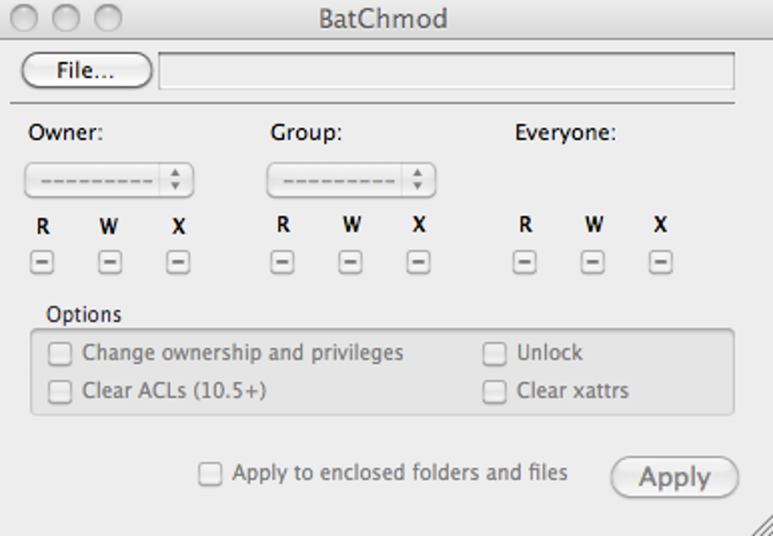The image size is (773, 536).
Task: Click the window resize grip corner
Action: coord(762,526)
